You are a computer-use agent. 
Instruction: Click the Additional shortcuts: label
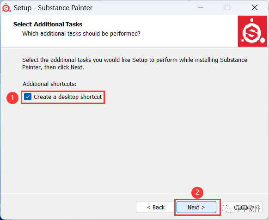[49, 84]
